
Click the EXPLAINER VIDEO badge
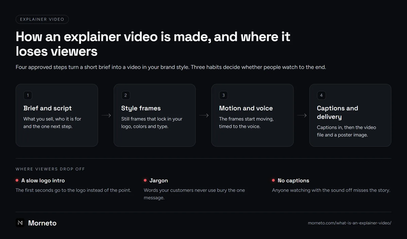tap(42, 19)
